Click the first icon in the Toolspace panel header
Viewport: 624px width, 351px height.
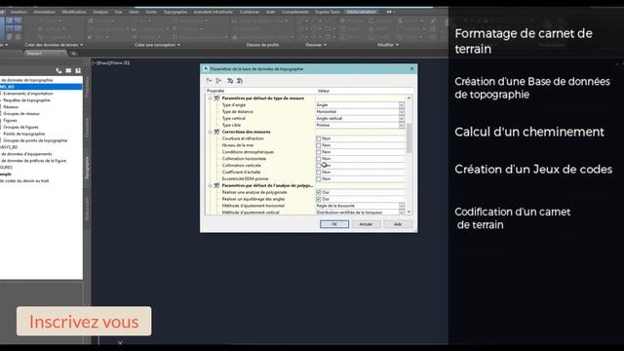[58, 70]
